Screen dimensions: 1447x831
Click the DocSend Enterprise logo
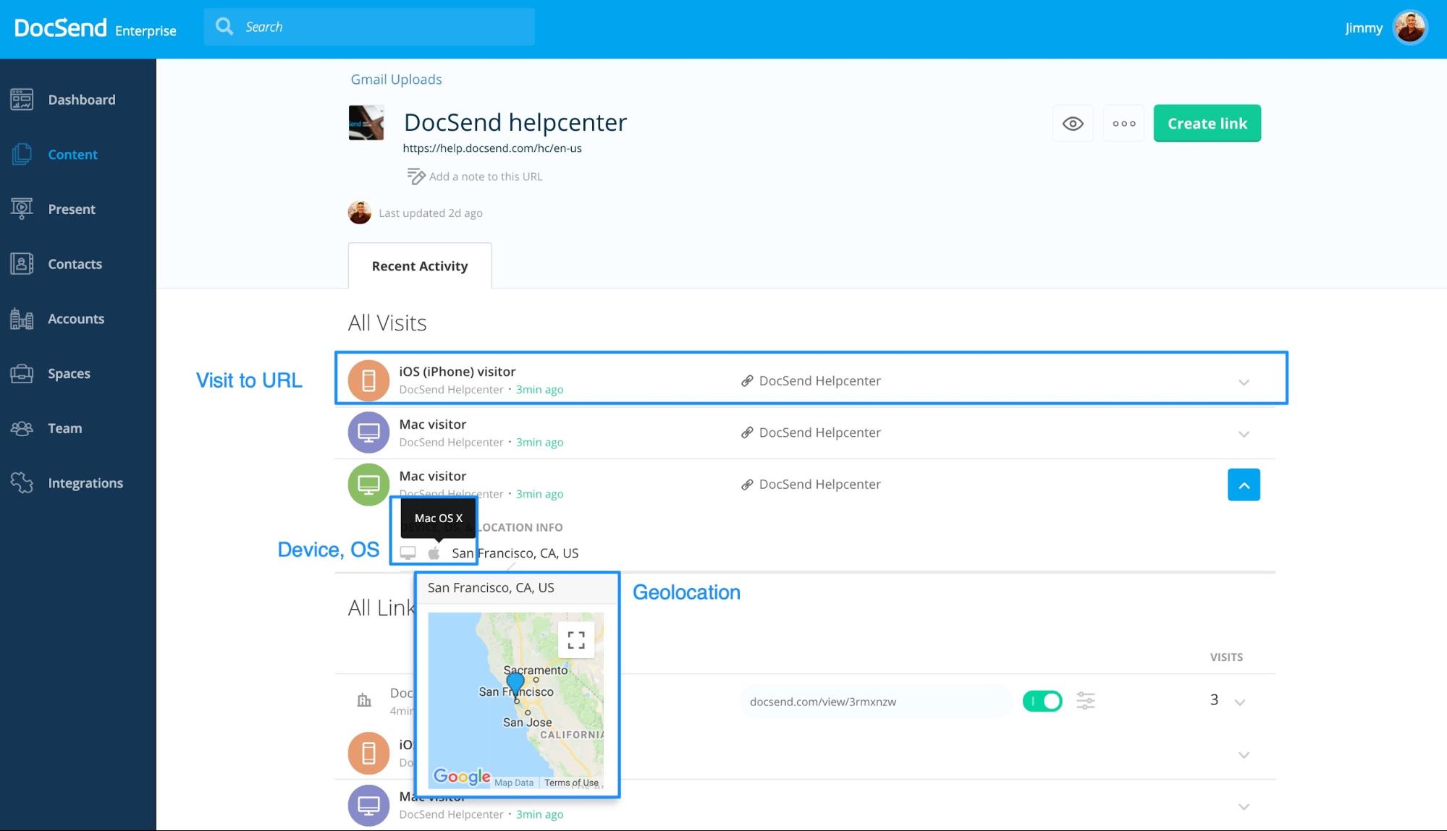(95, 28)
